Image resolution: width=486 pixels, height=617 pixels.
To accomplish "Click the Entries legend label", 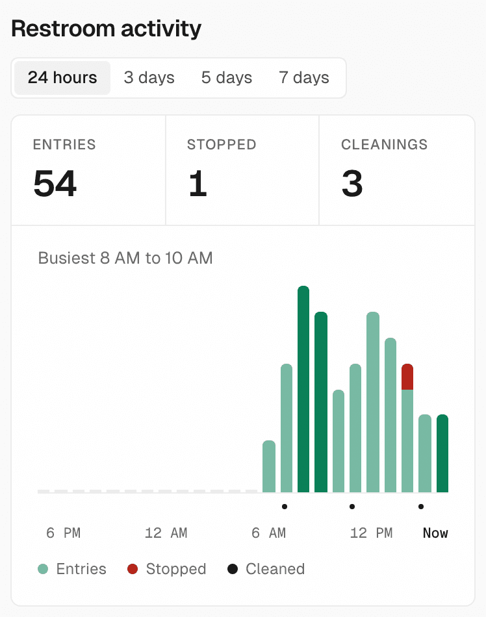I will coord(81,569).
